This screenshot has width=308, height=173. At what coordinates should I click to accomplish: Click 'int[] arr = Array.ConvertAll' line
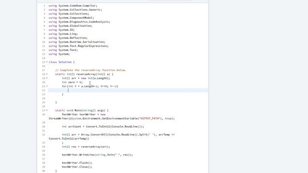(118, 135)
